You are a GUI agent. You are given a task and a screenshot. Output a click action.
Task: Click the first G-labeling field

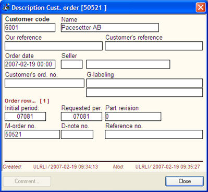[144, 83]
